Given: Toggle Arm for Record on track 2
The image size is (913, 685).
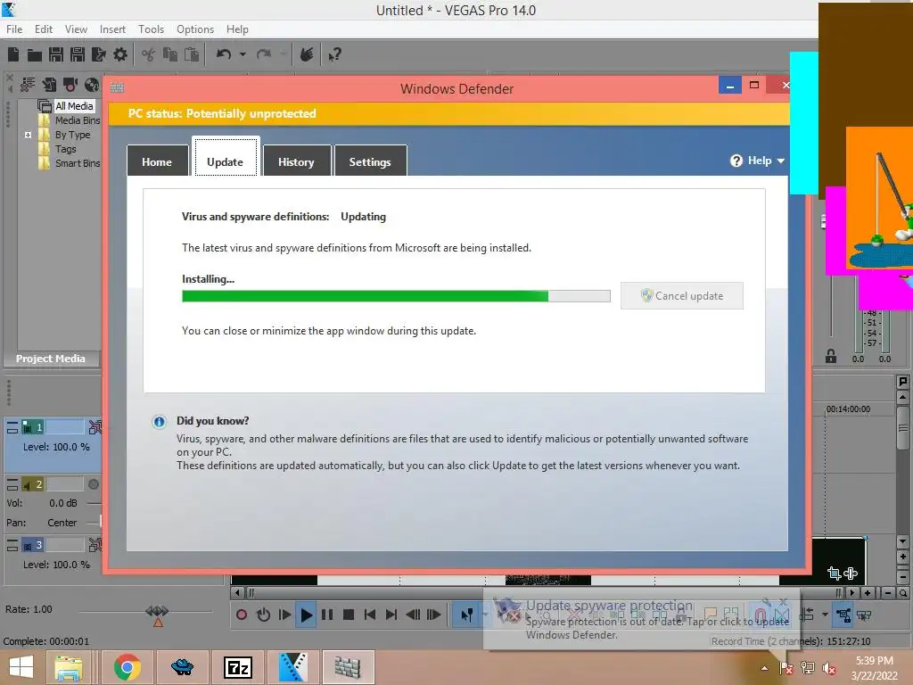Looking at the screenshot, I should coord(93,484).
